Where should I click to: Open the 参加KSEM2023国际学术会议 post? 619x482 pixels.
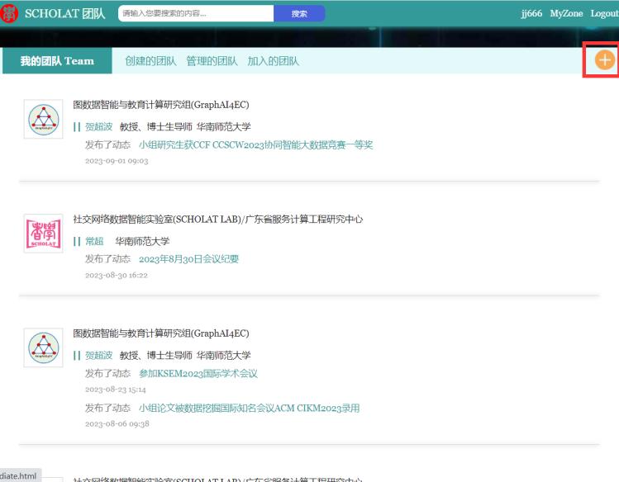pos(198,374)
